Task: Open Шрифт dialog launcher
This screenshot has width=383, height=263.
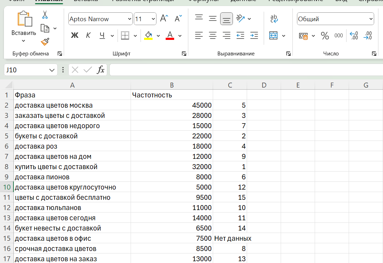Action: pos(184,54)
